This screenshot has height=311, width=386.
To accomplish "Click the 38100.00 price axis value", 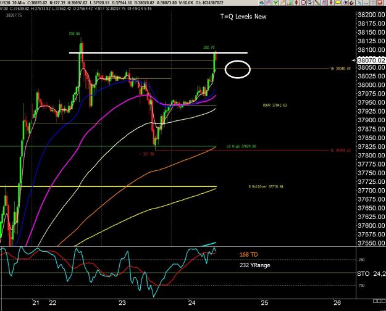I will [371, 50].
